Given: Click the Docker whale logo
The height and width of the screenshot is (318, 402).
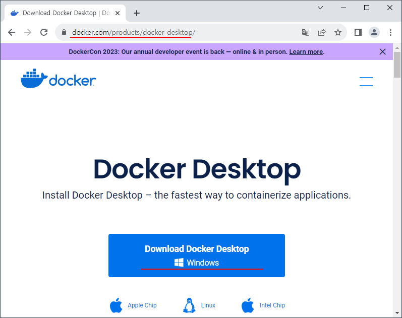Looking at the screenshot, I should (59, 79).
